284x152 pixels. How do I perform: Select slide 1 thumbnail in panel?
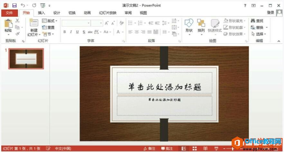[26, 58]
